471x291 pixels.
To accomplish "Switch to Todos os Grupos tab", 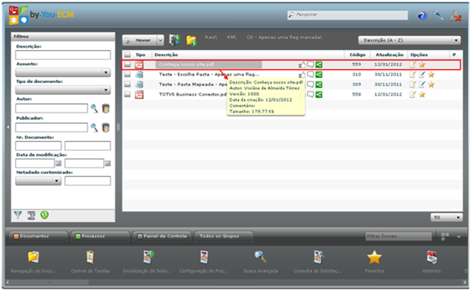I will pyautogui.click(x=224, y=237).
